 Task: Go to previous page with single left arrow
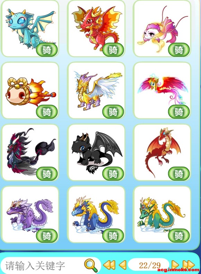[x=123, y=265]
